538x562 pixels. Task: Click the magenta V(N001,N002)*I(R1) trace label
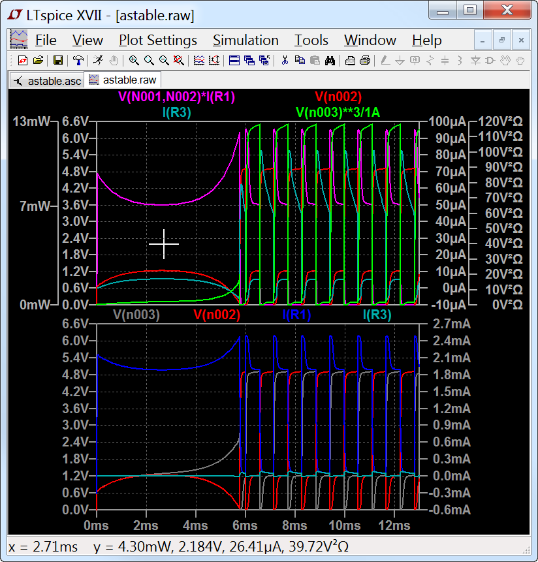176,97
